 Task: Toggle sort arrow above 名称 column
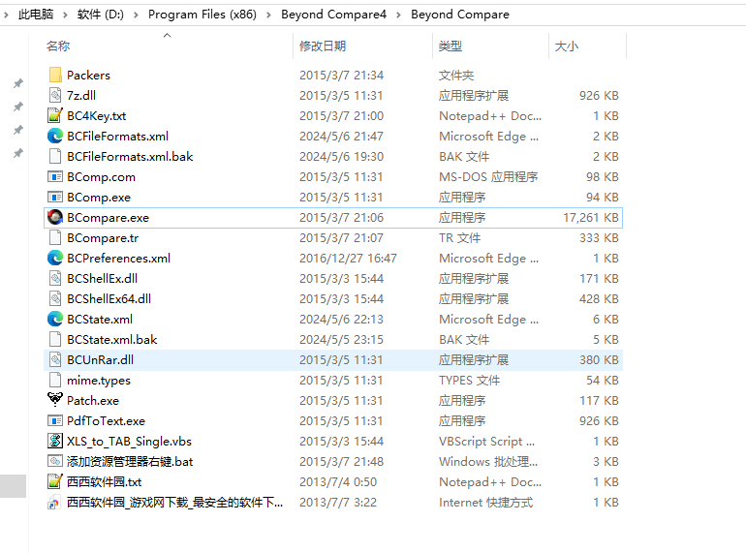[167, 35]
